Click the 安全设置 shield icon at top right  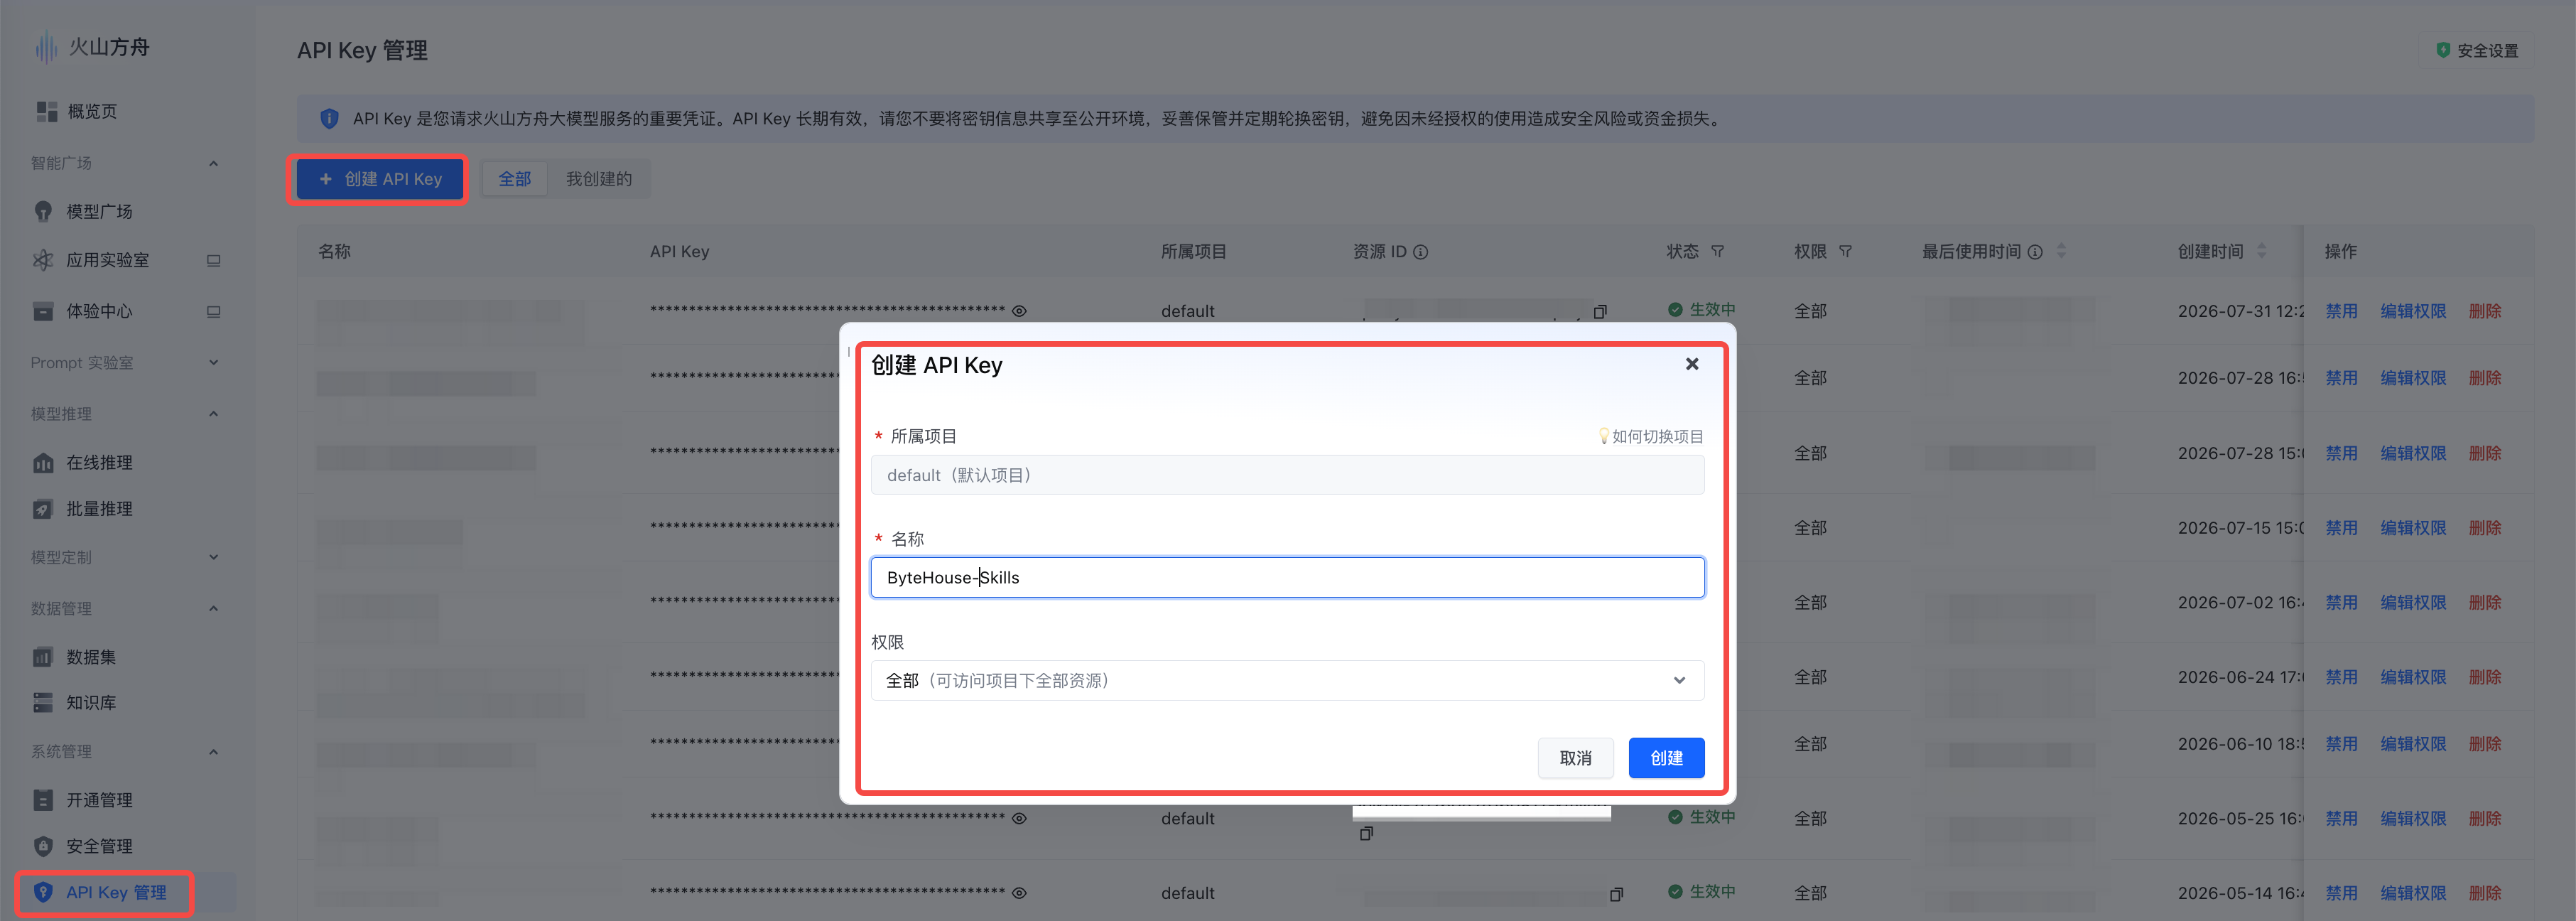pyautogui.click(x=2443, y=50)
